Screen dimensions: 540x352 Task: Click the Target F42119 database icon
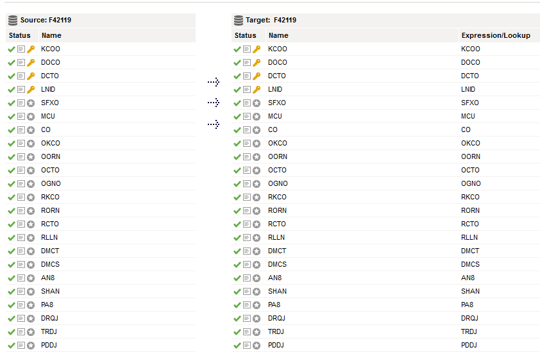pos(239,21)
